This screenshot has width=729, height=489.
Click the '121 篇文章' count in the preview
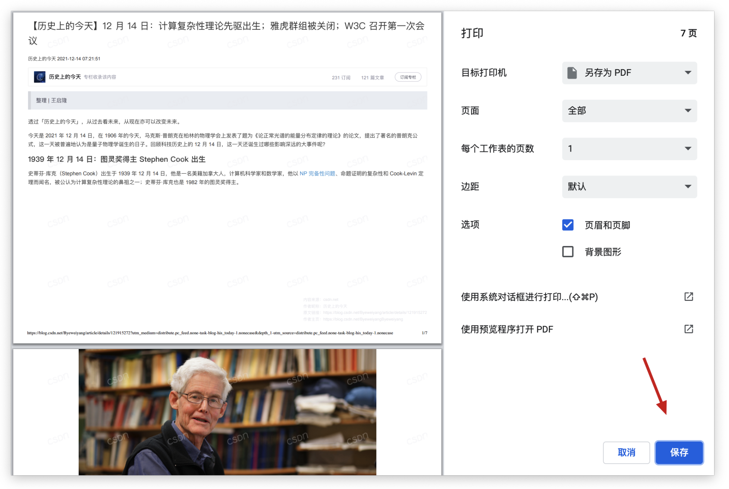(x=372, y=78)
